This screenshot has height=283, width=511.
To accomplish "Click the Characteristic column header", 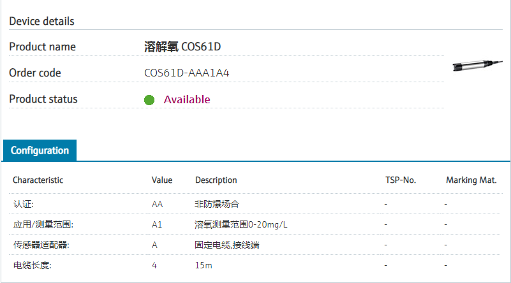I will coord(38,180).
